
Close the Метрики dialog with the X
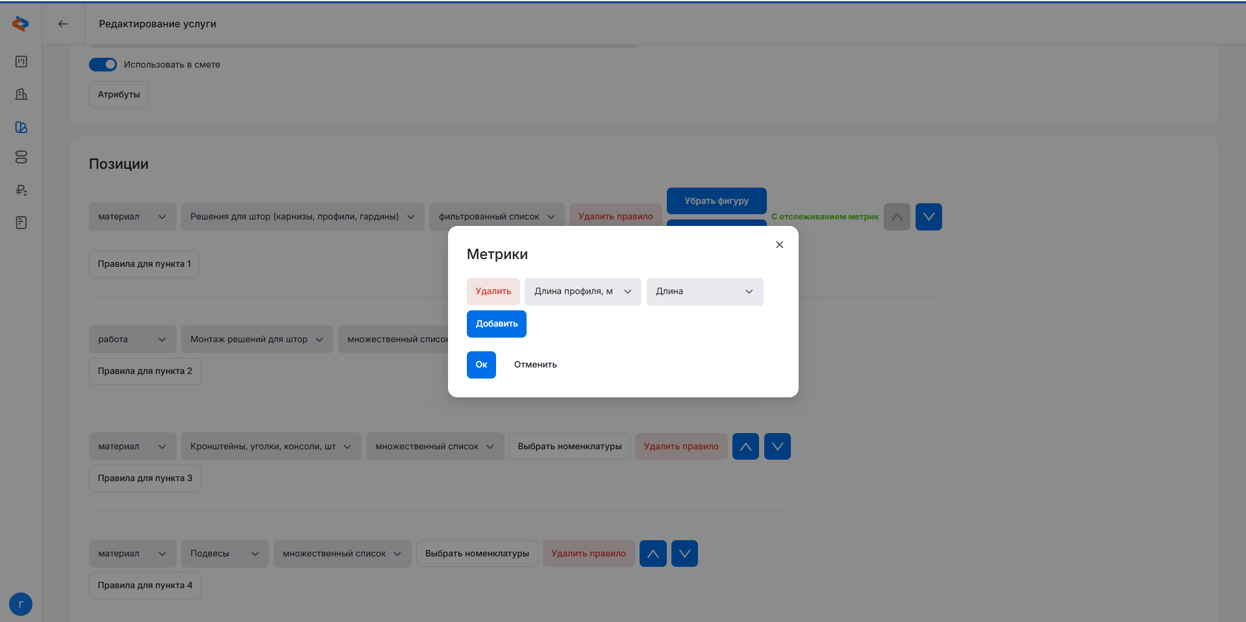[779, 245]
